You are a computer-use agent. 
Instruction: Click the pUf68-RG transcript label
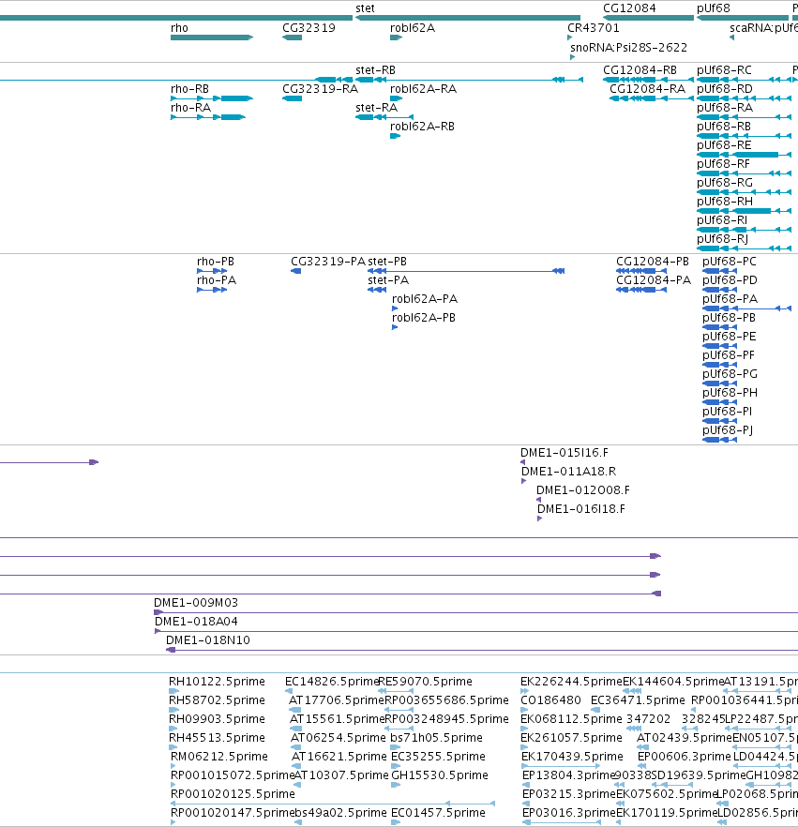pyautogui.click(x=725, y=183)
